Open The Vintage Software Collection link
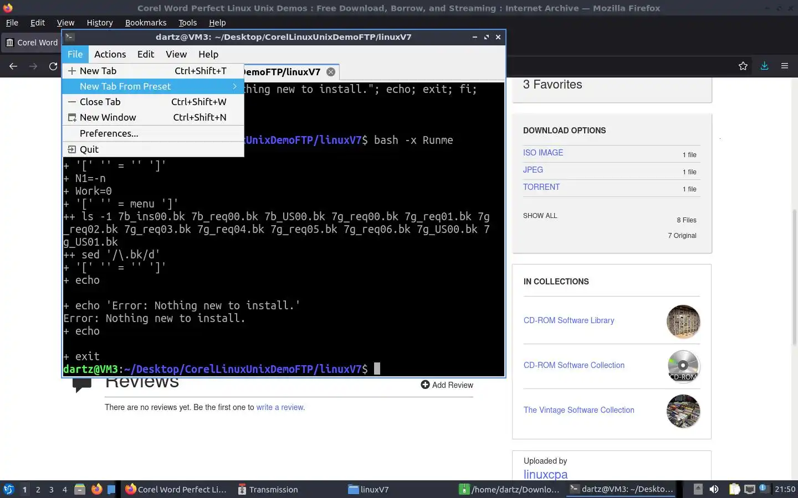 coord(579,410)
